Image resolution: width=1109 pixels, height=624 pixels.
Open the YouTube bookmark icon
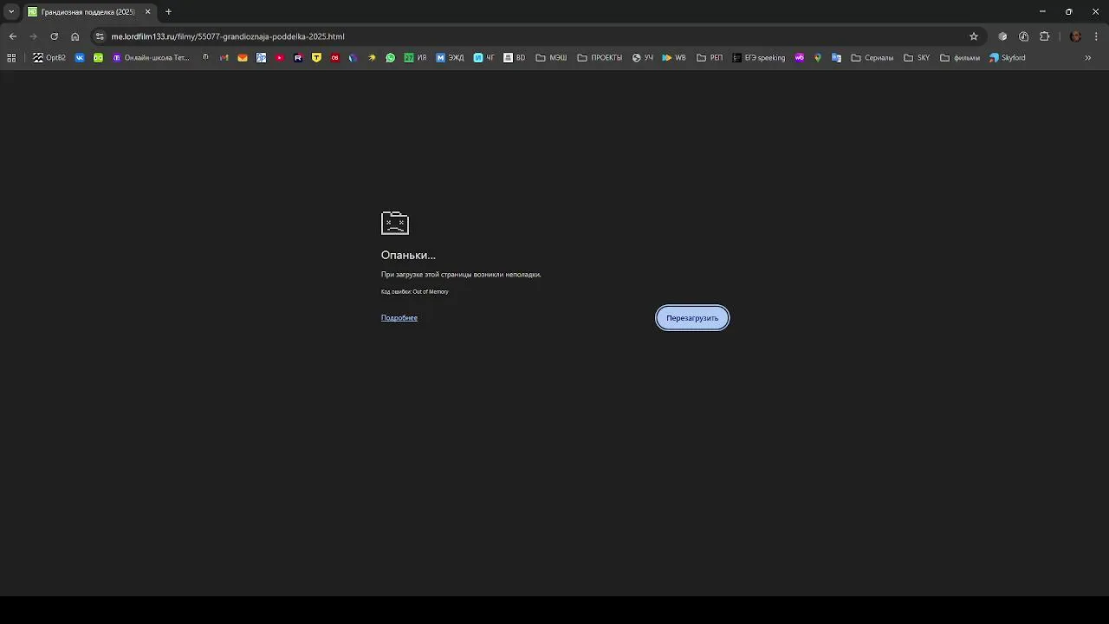point(279,58)
